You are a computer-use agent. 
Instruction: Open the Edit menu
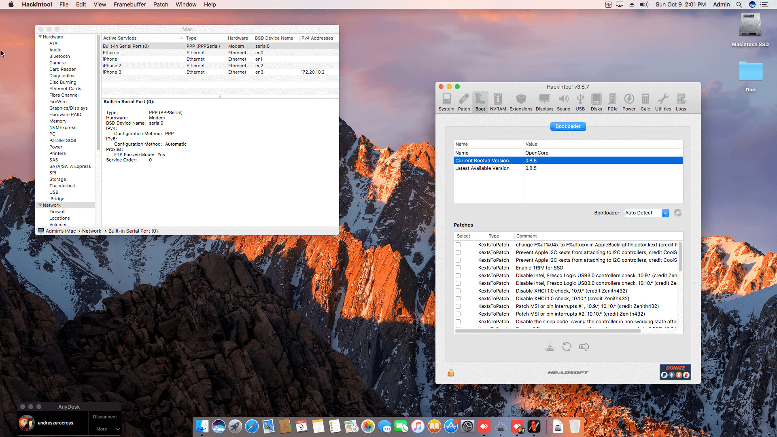click(x=81, y=4)
